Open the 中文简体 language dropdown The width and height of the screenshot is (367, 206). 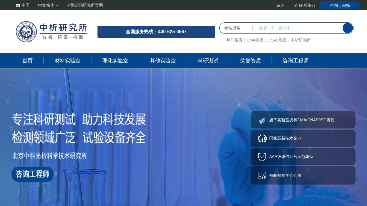[48, 5]
